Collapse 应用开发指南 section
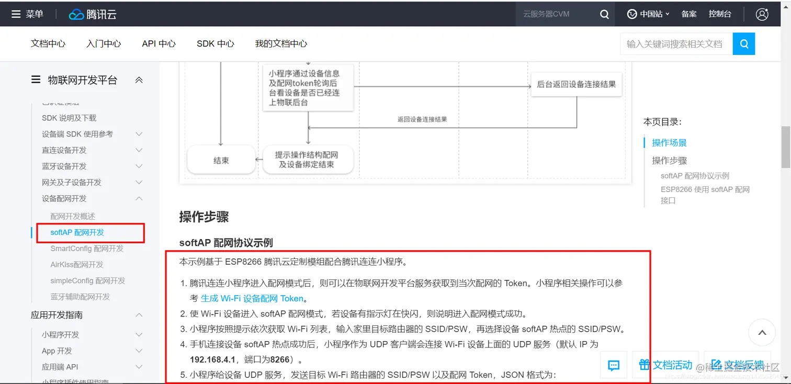 tap(139, 315)
